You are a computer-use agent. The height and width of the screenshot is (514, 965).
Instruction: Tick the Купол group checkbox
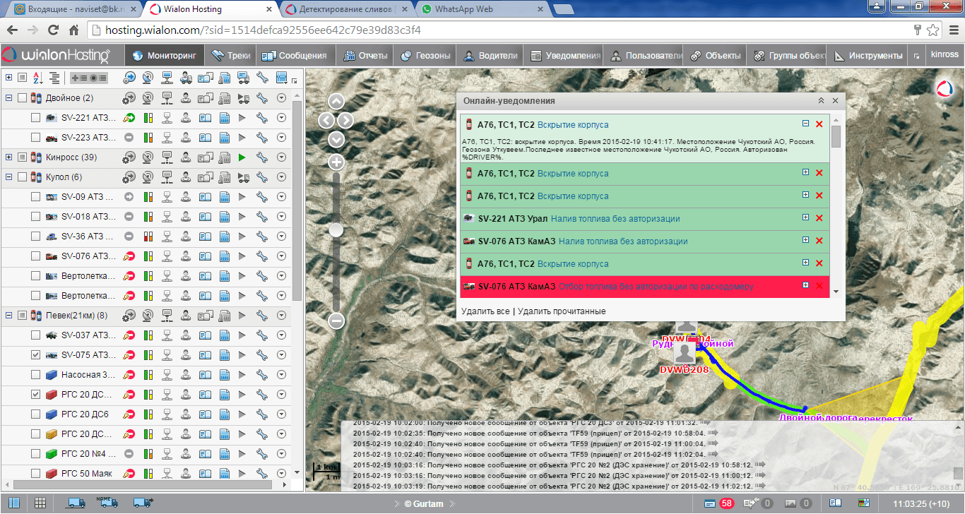pyautogui.click(x=22, y=177)
